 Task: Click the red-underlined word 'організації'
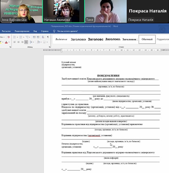tap(94, 135)
